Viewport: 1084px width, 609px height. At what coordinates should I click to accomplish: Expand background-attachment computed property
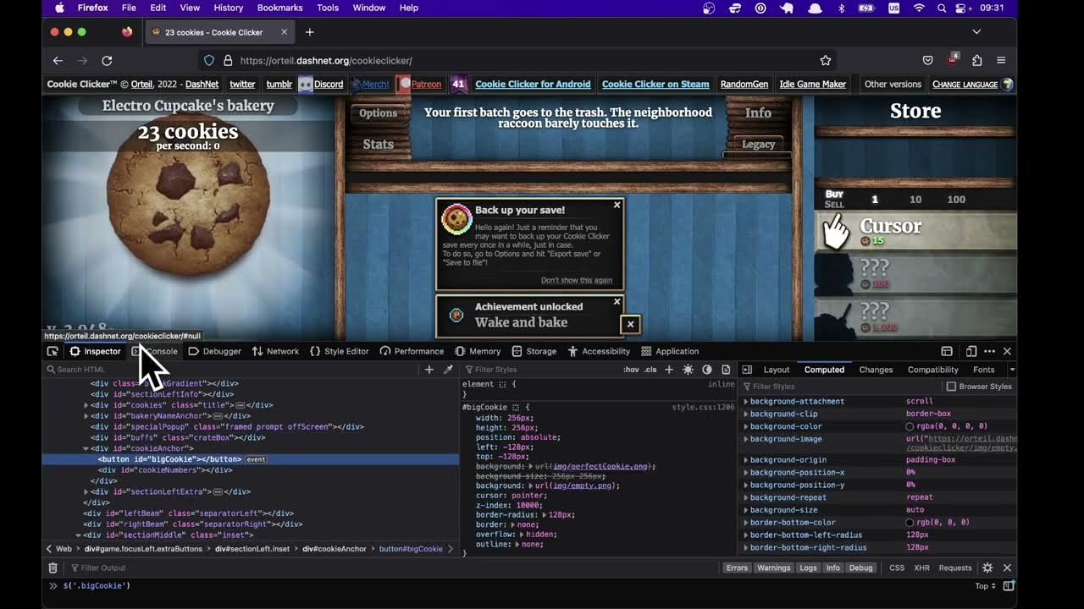tap(746, 402)
